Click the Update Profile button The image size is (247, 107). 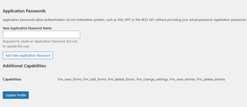[16, 95]
